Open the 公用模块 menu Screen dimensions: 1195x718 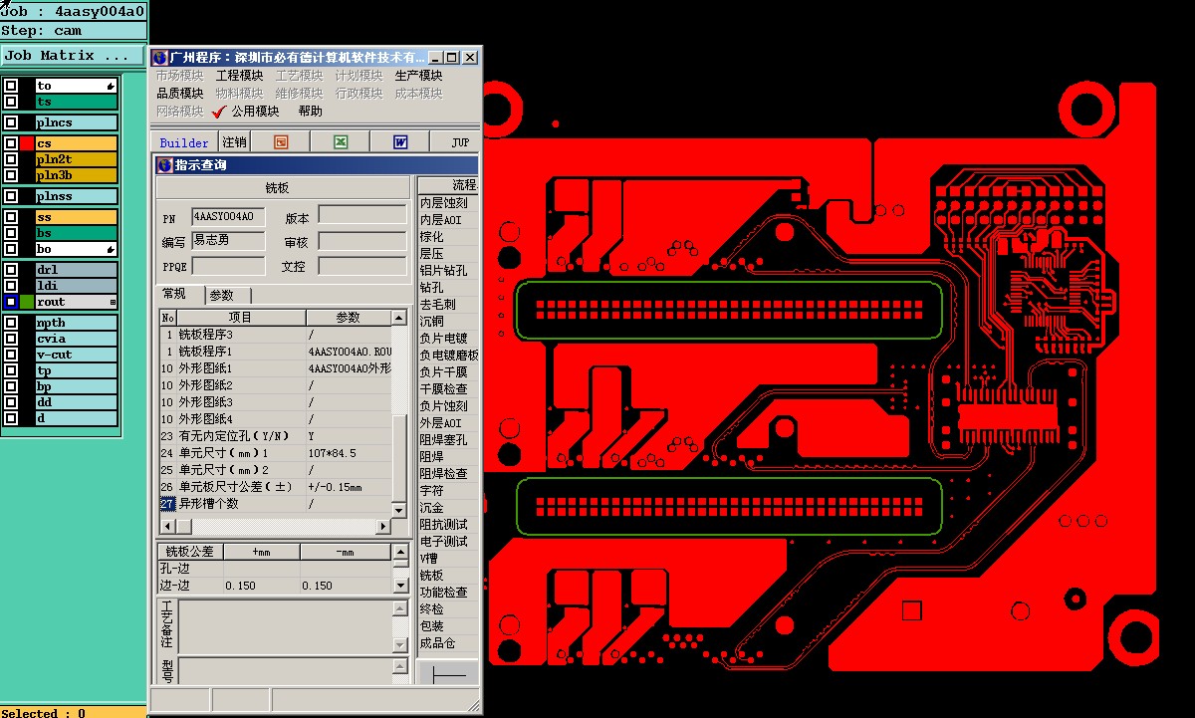255,112
